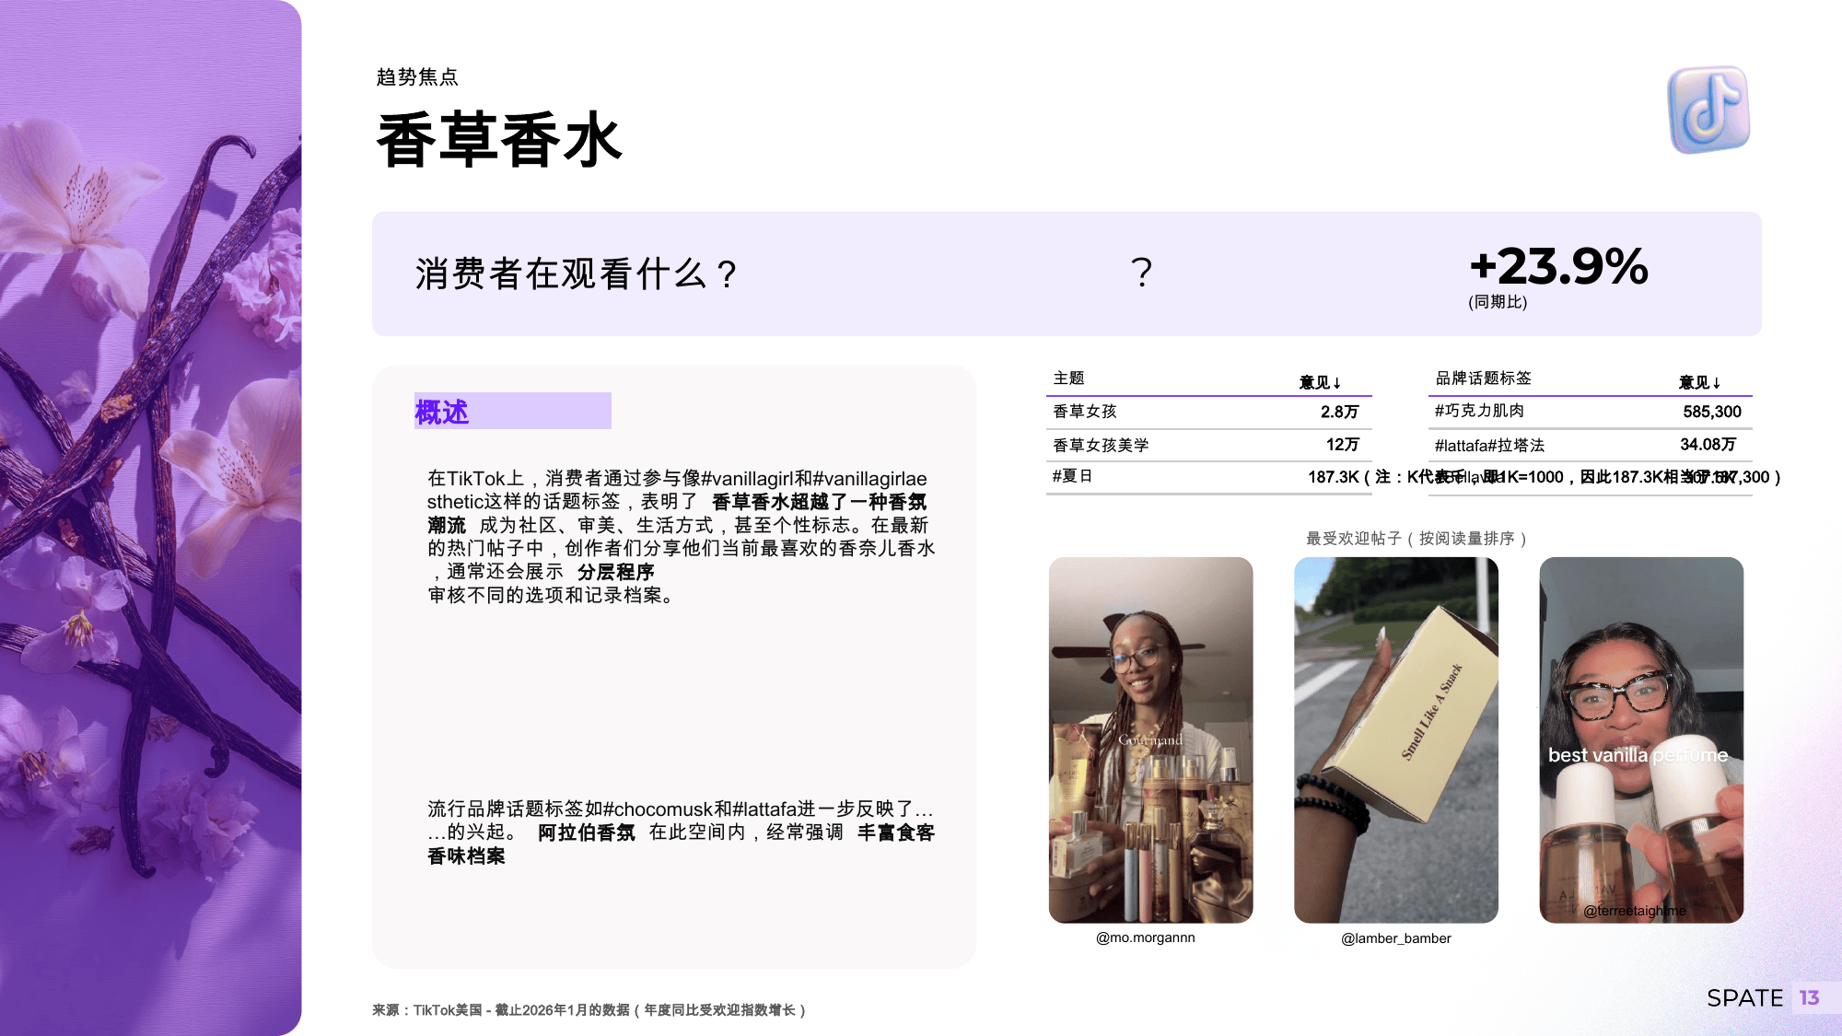
Task: Click the #巧克力肌肉 hashtag row
Action: [1478, 411]
